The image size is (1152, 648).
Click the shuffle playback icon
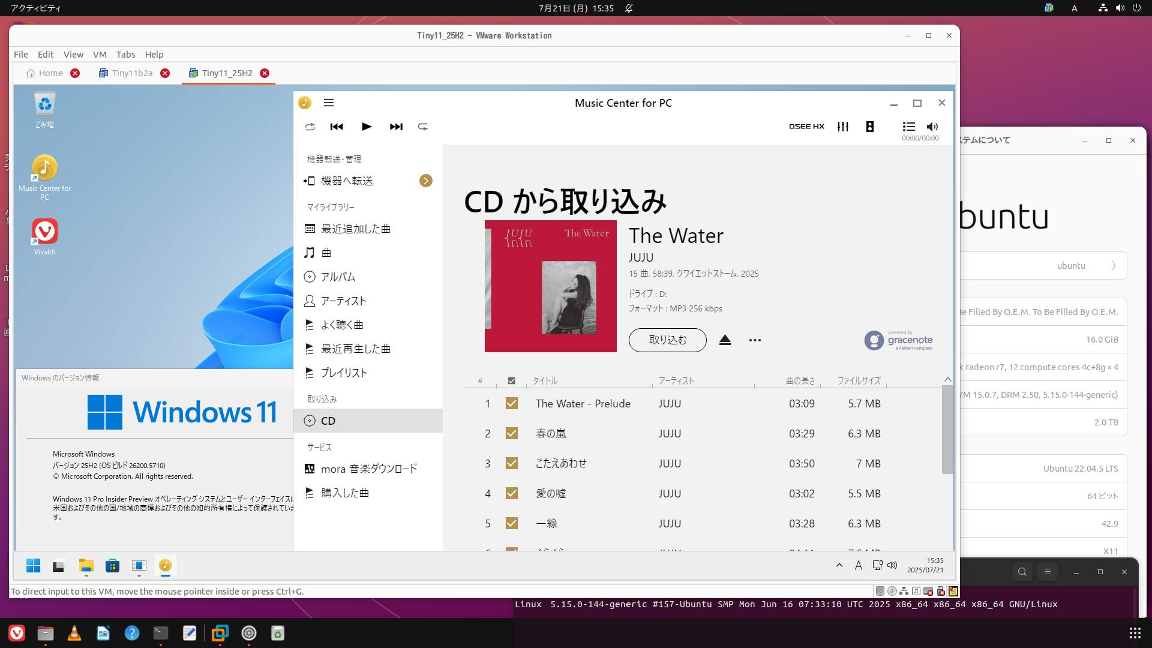point(310,127)
